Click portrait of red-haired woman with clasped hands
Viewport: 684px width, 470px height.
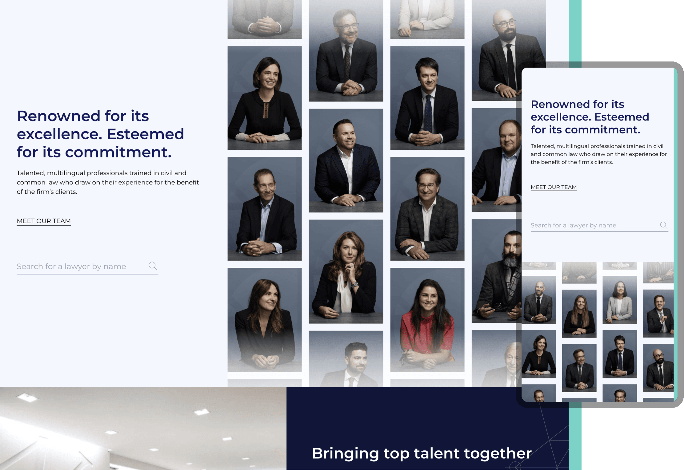(346, 271)
